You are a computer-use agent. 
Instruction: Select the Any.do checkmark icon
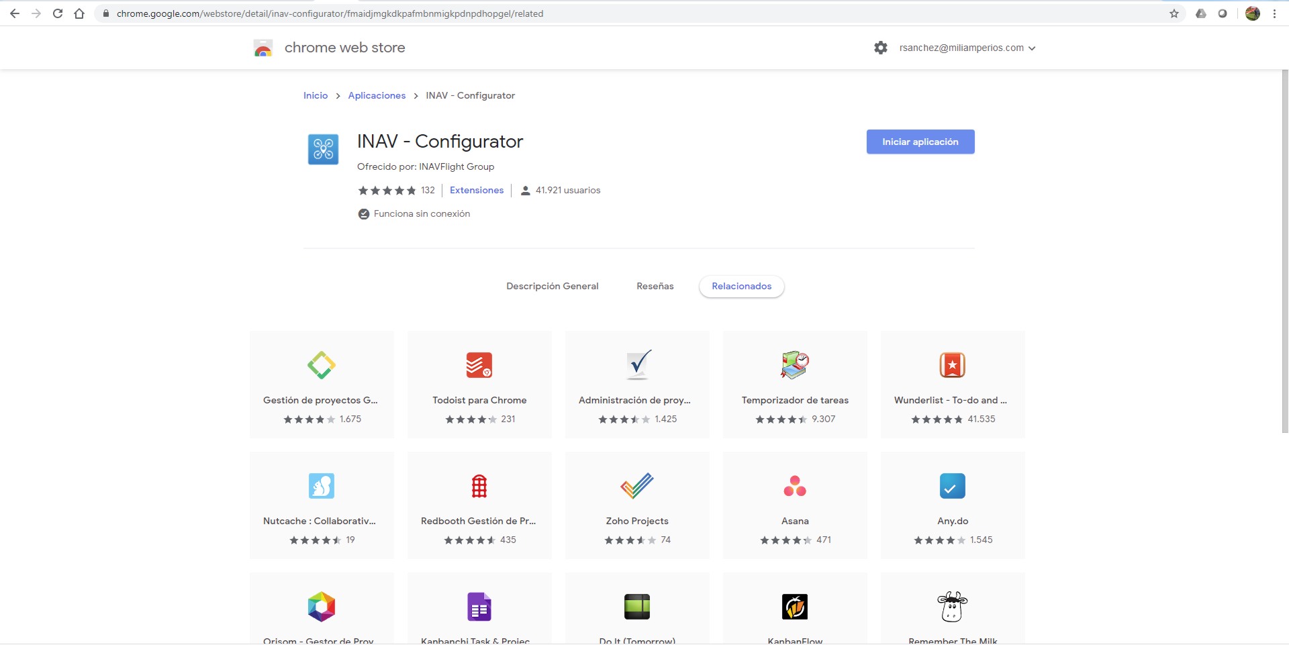(x=952, y=486)
